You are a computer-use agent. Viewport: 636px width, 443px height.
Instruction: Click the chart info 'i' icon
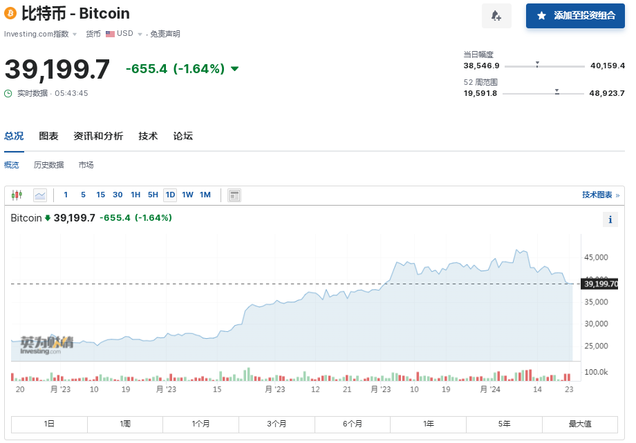click(x=610, y=219)
